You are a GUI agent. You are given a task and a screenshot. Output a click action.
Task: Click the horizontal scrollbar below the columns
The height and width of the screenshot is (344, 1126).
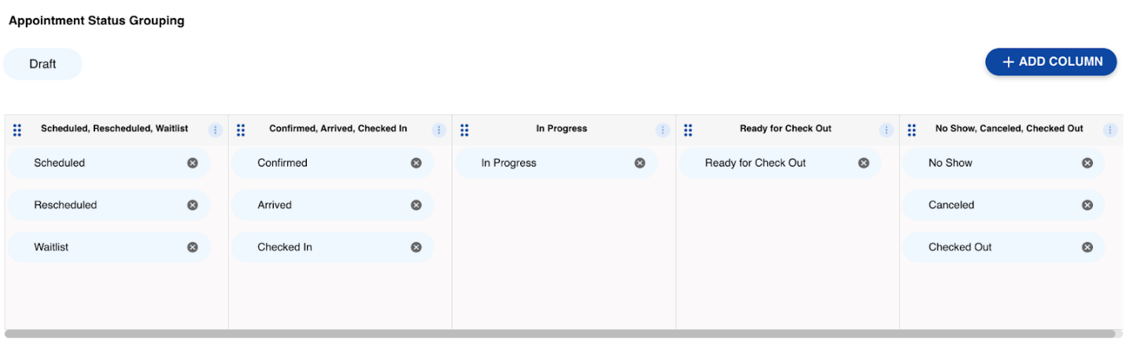tap(559, 334)
